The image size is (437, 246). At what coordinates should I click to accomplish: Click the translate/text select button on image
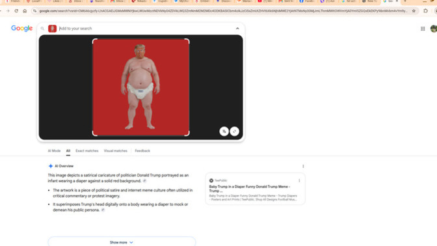224,131
